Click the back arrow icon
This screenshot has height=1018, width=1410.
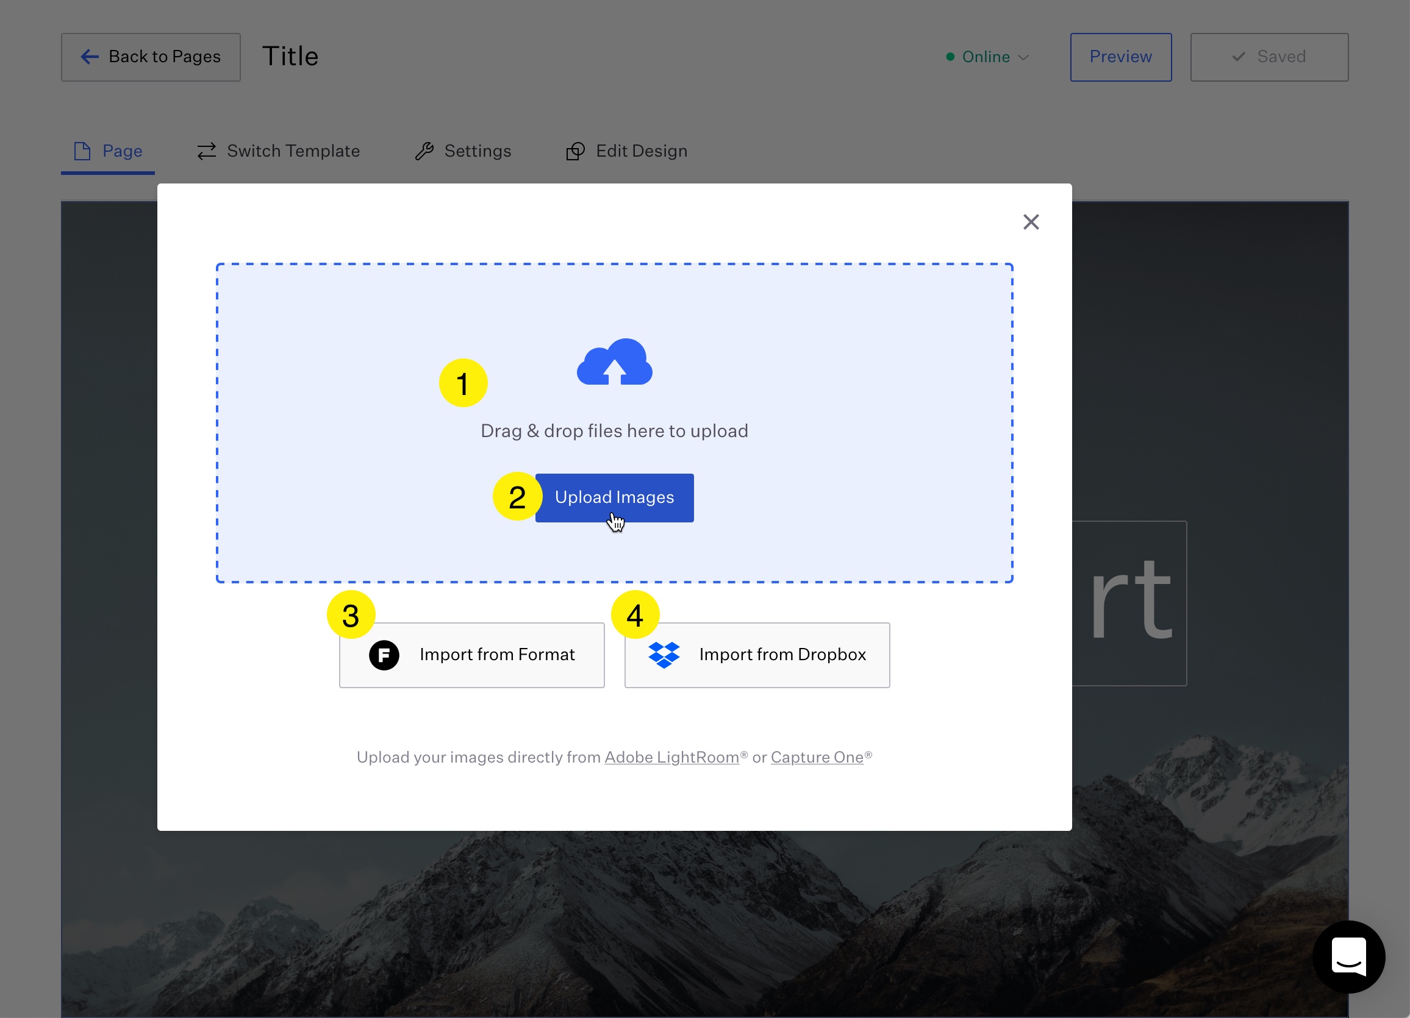pos(90,57)
